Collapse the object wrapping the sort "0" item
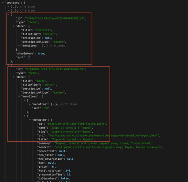Image resolution: width=188 pixels, height=182 pixels. coord(25,100)
